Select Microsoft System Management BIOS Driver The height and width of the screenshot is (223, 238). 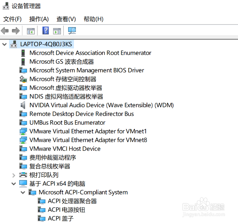coord(87,70)
